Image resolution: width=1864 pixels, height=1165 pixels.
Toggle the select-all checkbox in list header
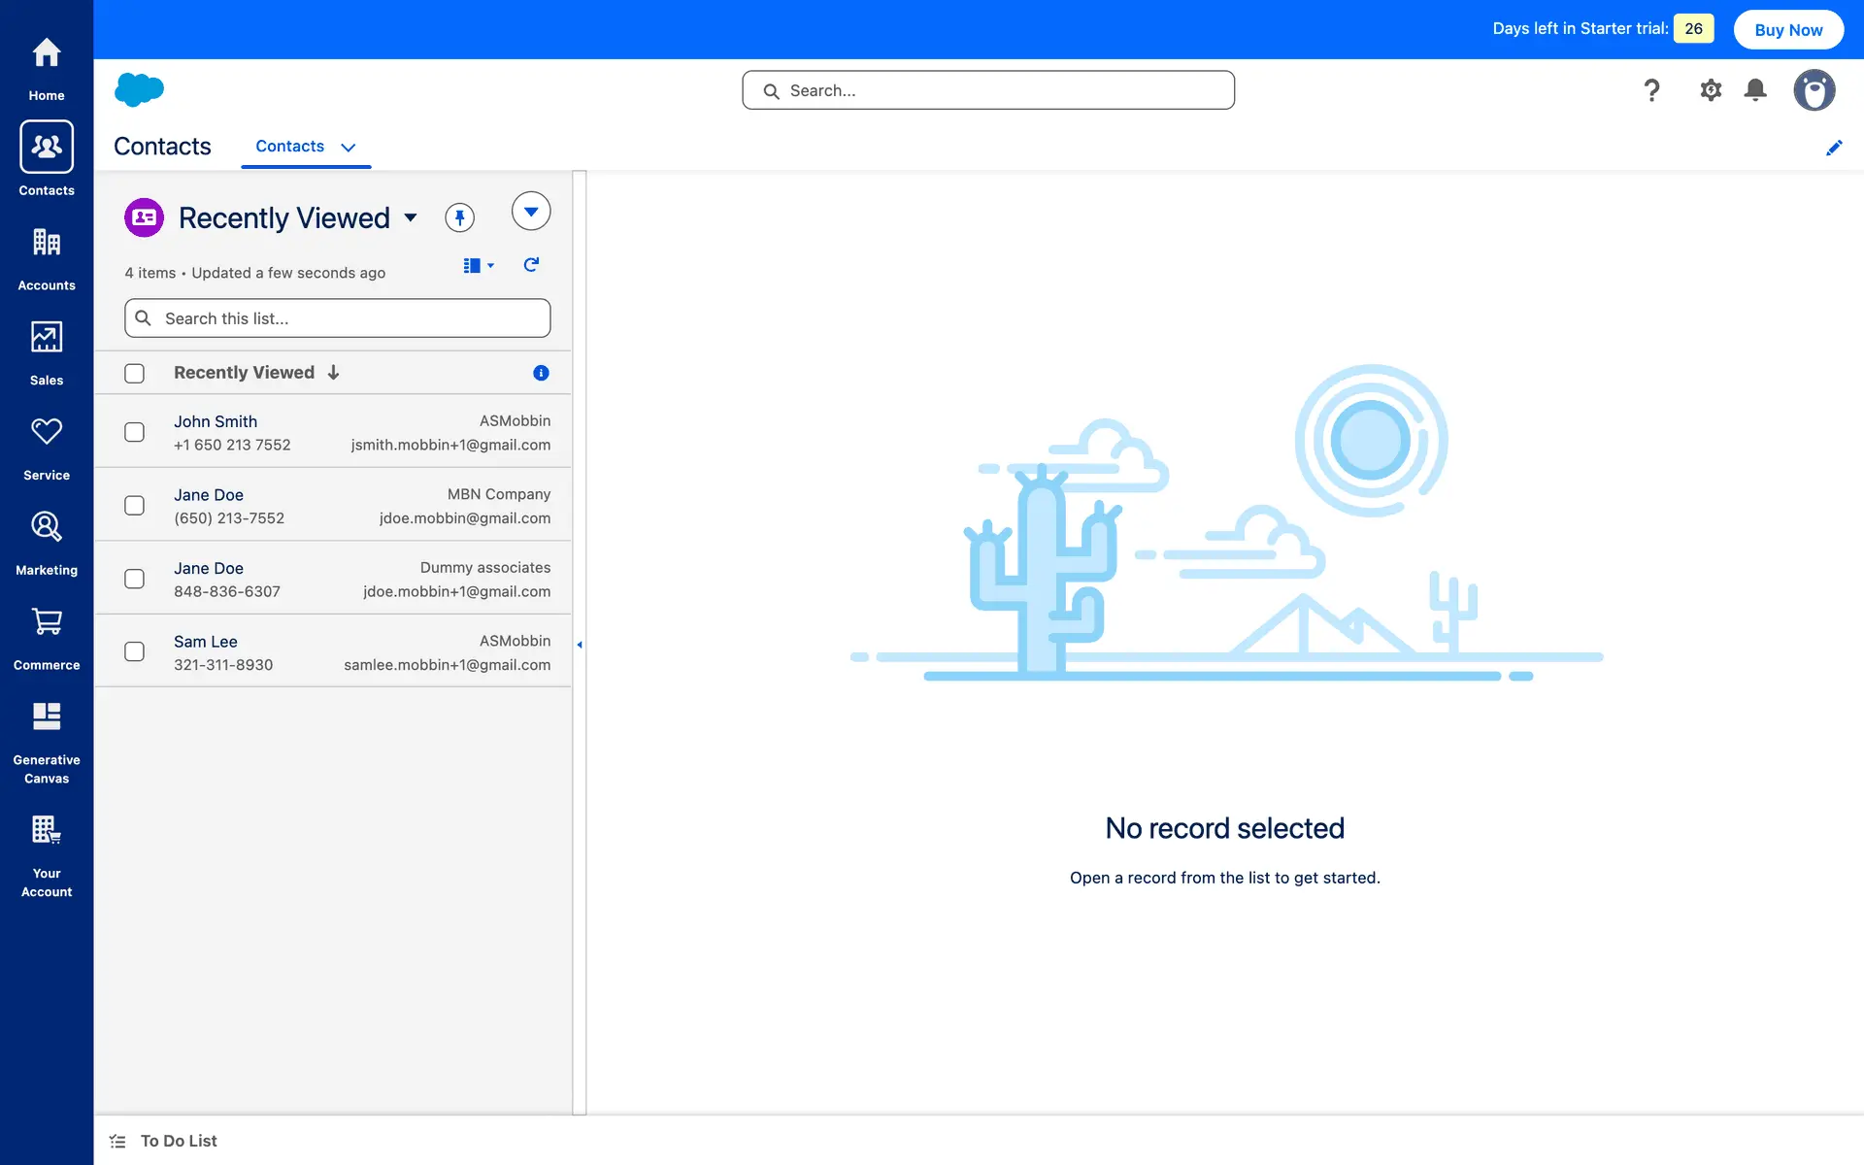[x=135, y=373]
